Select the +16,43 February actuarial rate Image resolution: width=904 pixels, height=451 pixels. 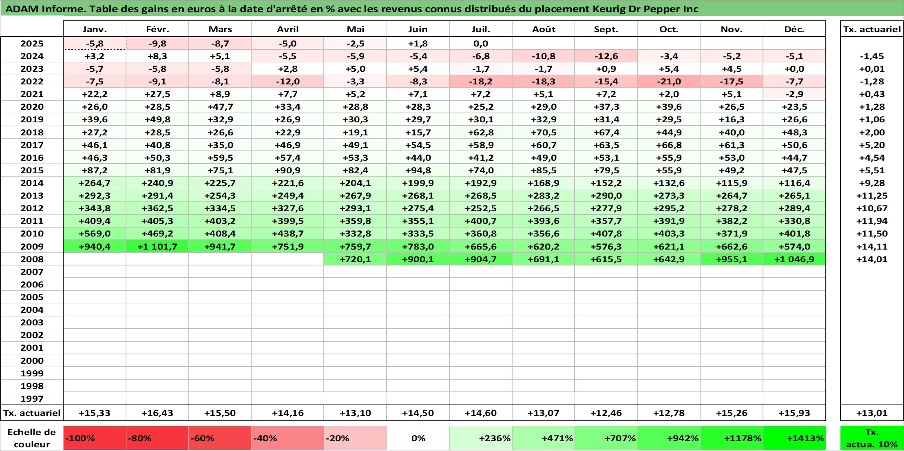pos(157,413)
